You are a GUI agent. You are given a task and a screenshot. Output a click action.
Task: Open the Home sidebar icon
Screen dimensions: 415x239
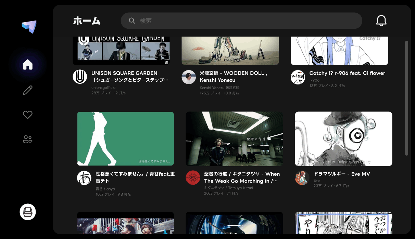tap(28, 64)
